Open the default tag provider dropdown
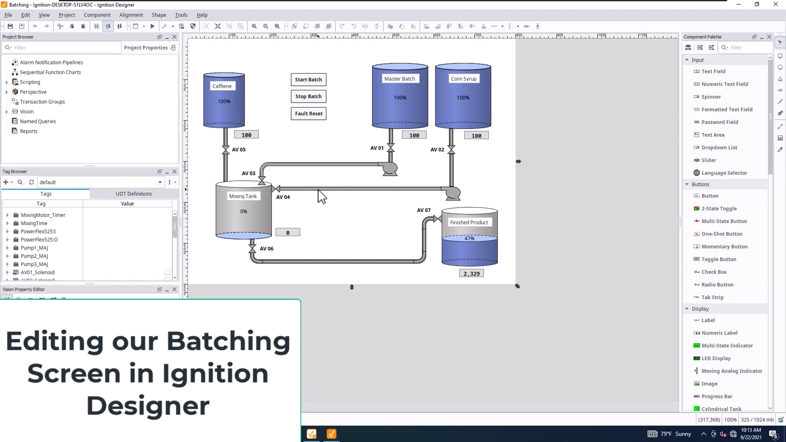The width and height of the screenshot is (786, 442). pyautogui.click(x=160, y=182)
